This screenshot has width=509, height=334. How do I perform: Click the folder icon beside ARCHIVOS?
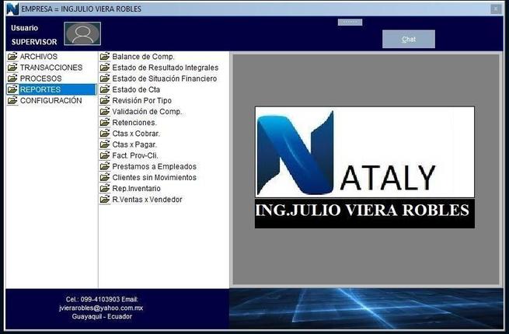click(x=12, y=57)
